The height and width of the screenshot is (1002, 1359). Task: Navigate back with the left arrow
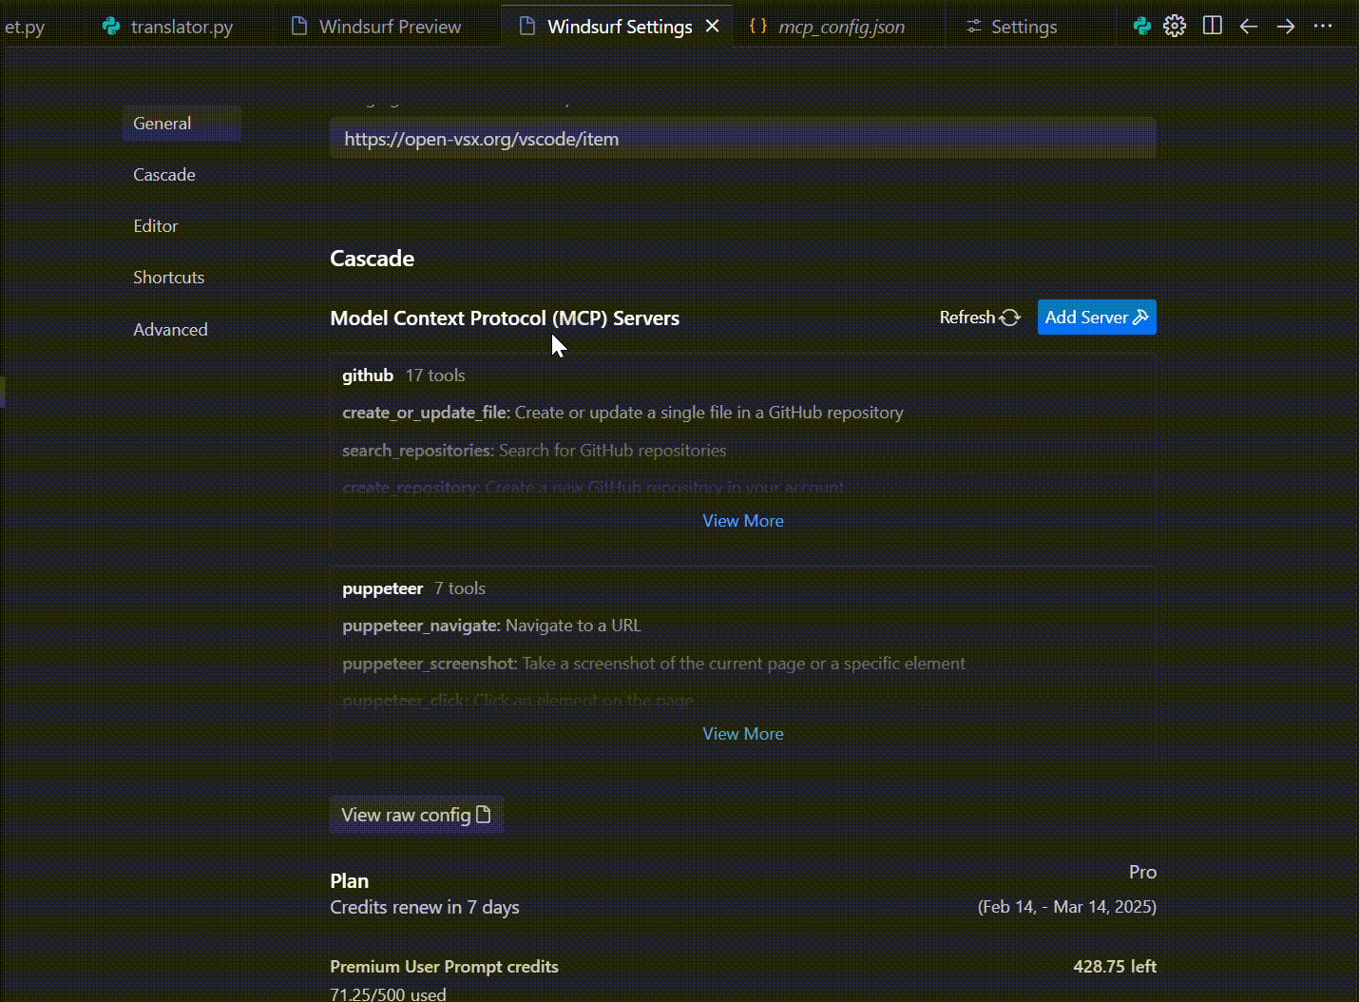(1249, 27)
